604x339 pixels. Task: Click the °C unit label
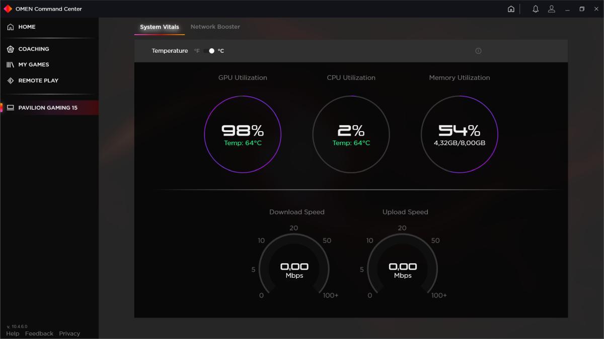tap(220, 51)
